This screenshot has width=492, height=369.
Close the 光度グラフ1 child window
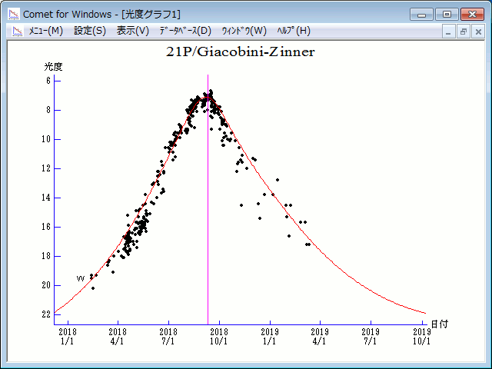pos(478,32)
